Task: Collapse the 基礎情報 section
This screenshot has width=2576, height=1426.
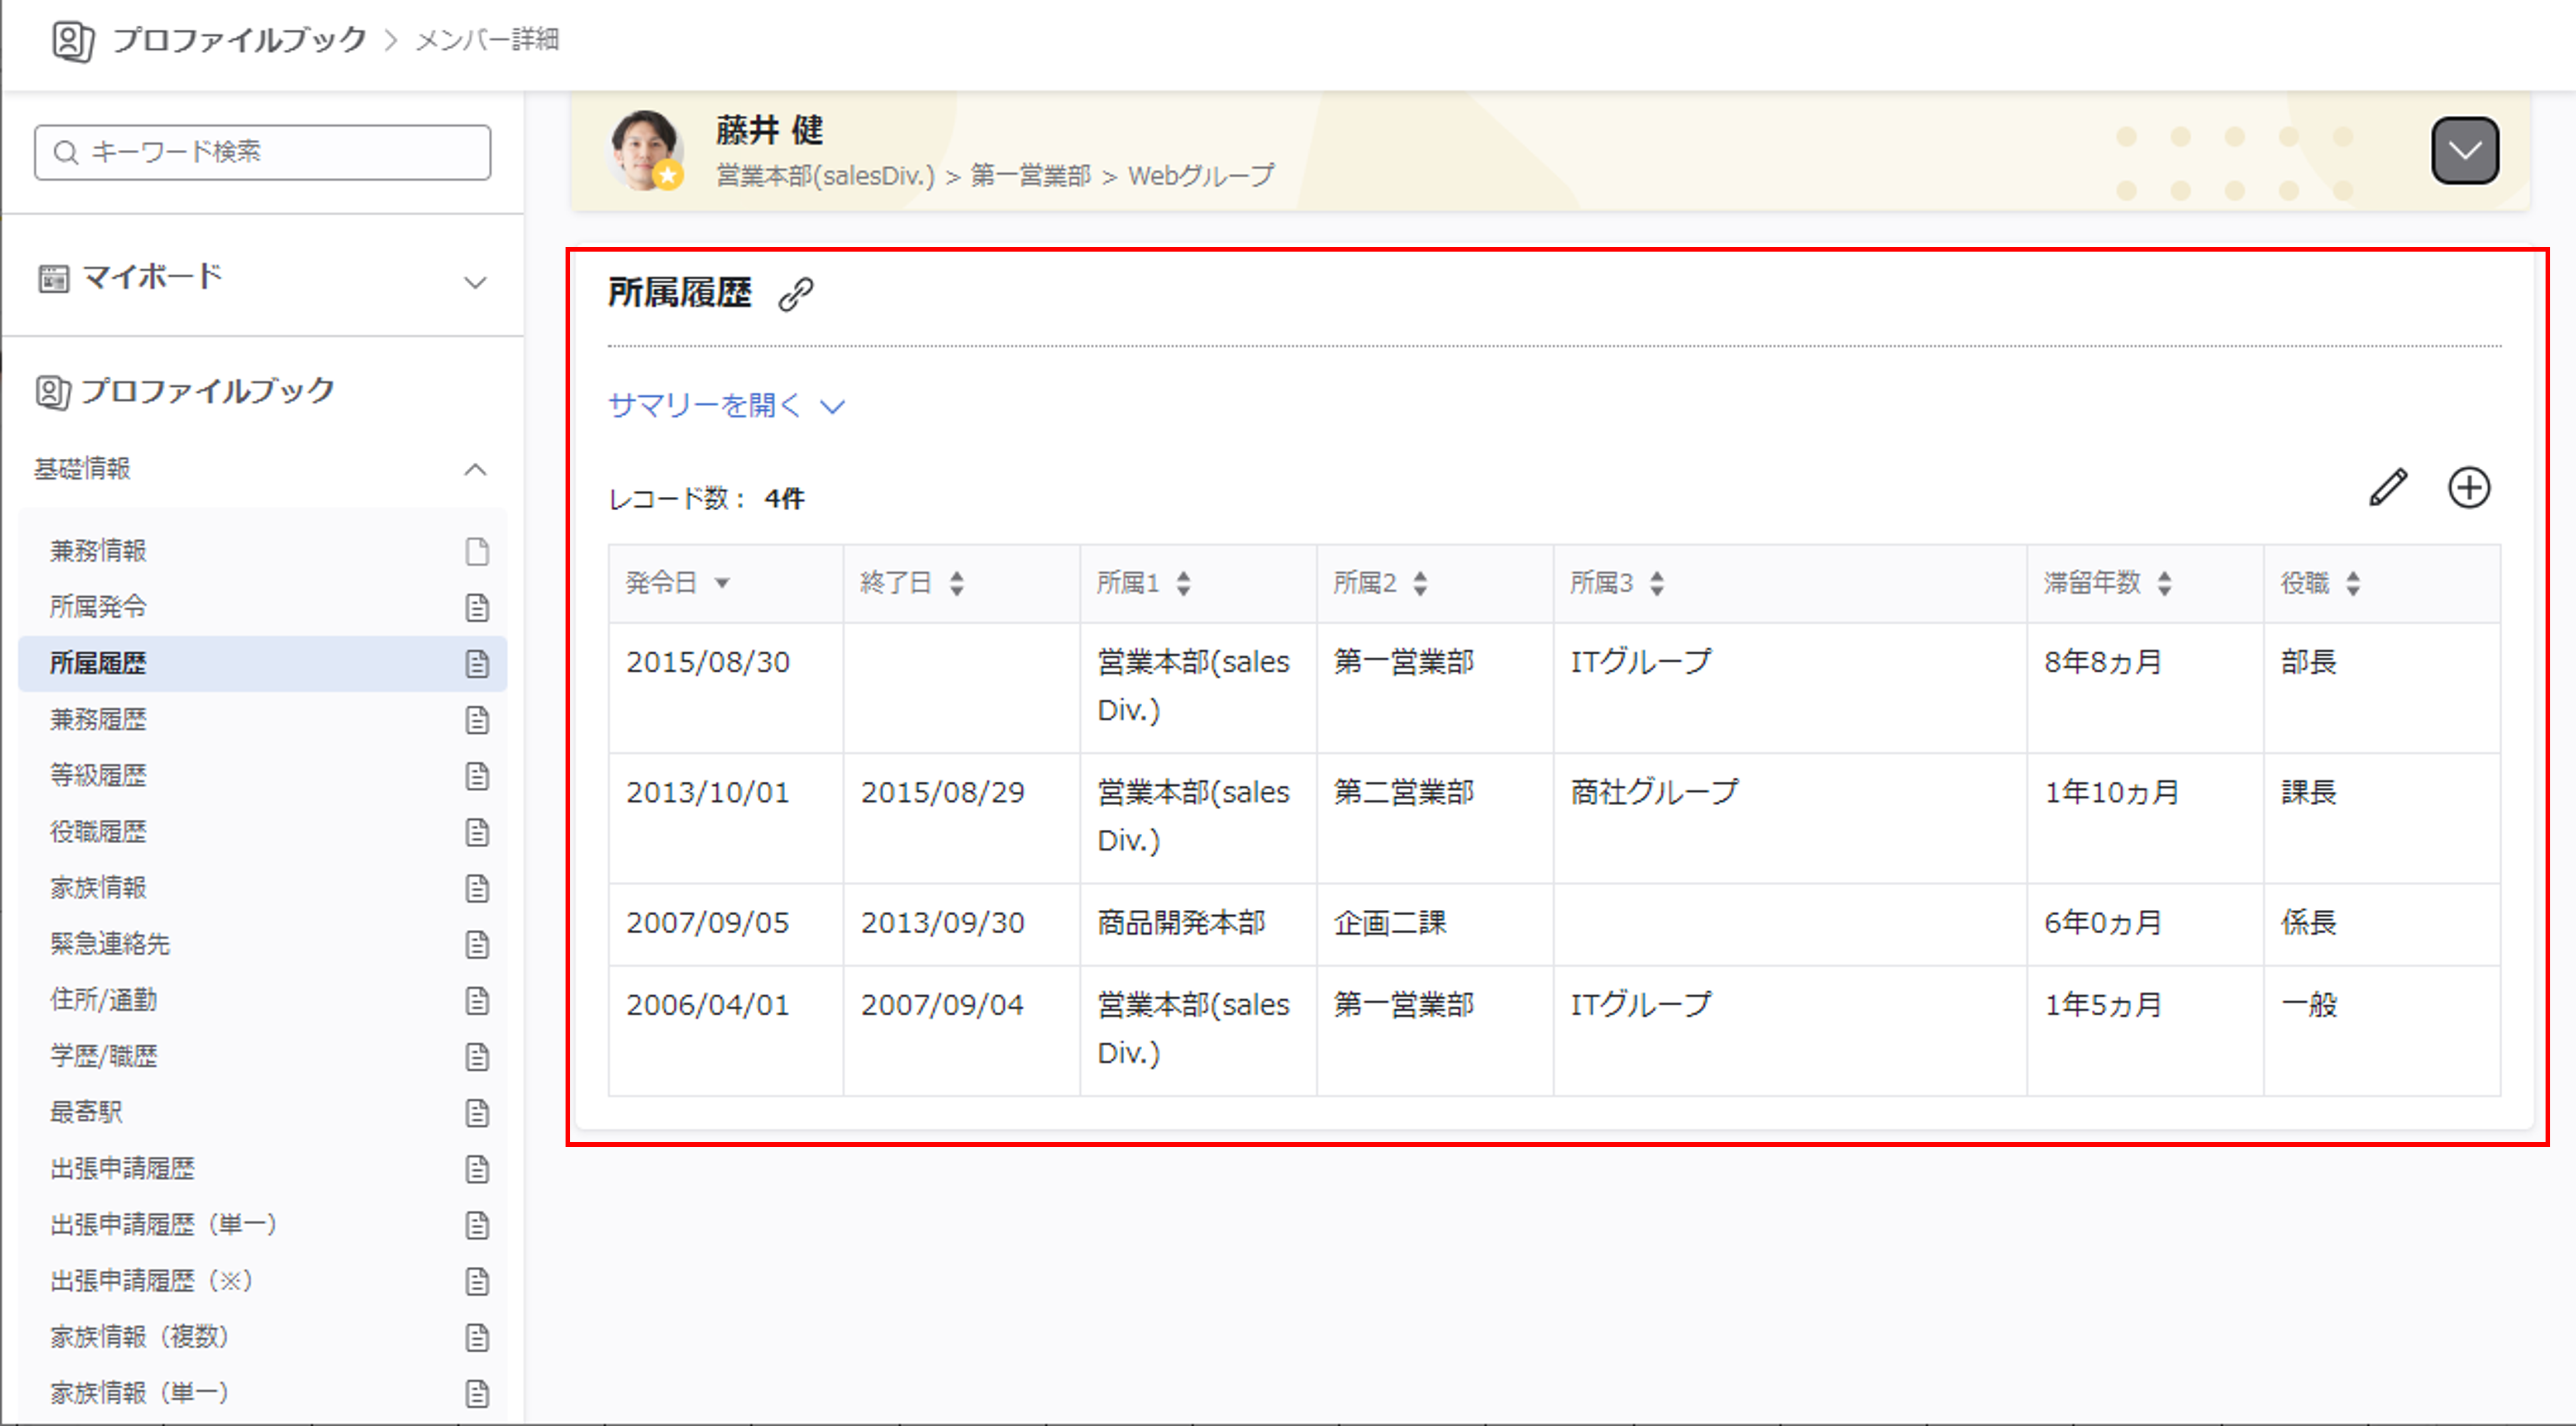Action: [476, 470]
